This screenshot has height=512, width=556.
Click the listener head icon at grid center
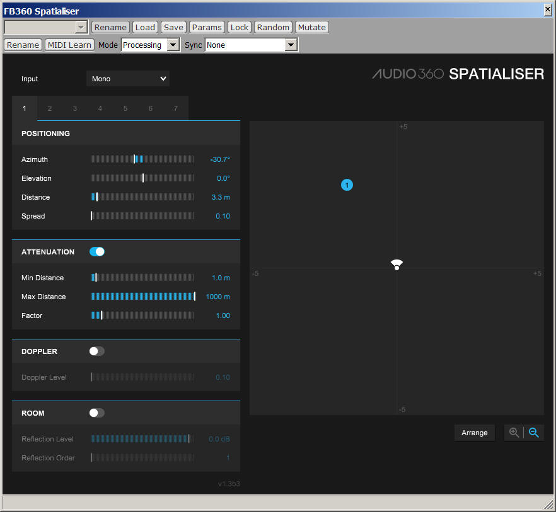397,265
